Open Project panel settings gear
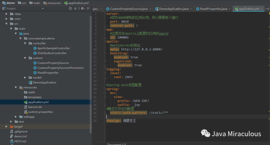The width and height of the screenshot is (270, 145). click(82, 8)
